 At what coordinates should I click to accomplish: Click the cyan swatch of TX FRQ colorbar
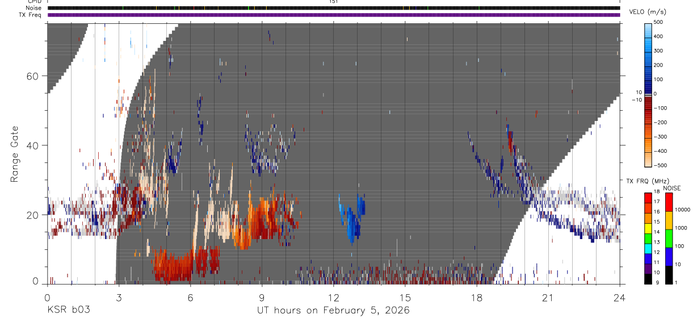[x=648, y=248]
